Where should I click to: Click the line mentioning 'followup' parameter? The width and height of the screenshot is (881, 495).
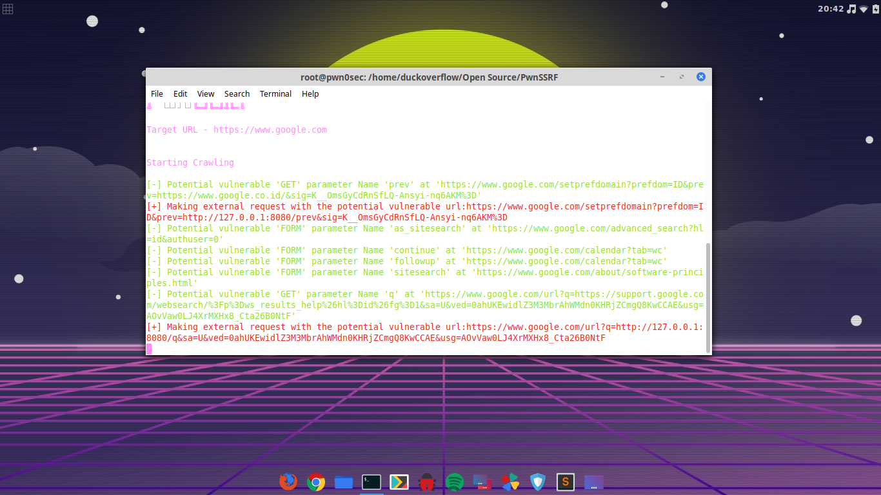407,261
